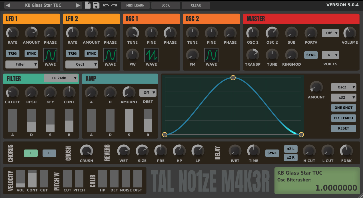Image resolution: width=363 pixels, height=198 pixels.
Task: Adjust the MASTER VOLUME knob
Action: 350,33
